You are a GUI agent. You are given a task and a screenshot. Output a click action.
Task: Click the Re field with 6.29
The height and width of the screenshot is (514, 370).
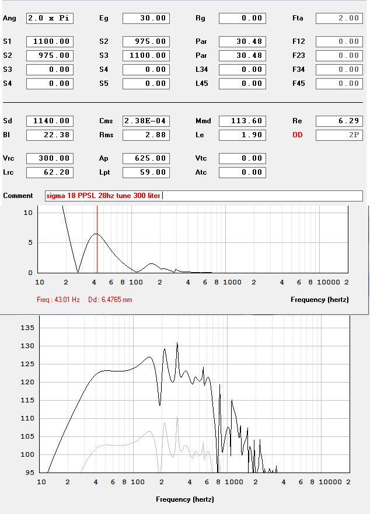[x=339, y=121]
